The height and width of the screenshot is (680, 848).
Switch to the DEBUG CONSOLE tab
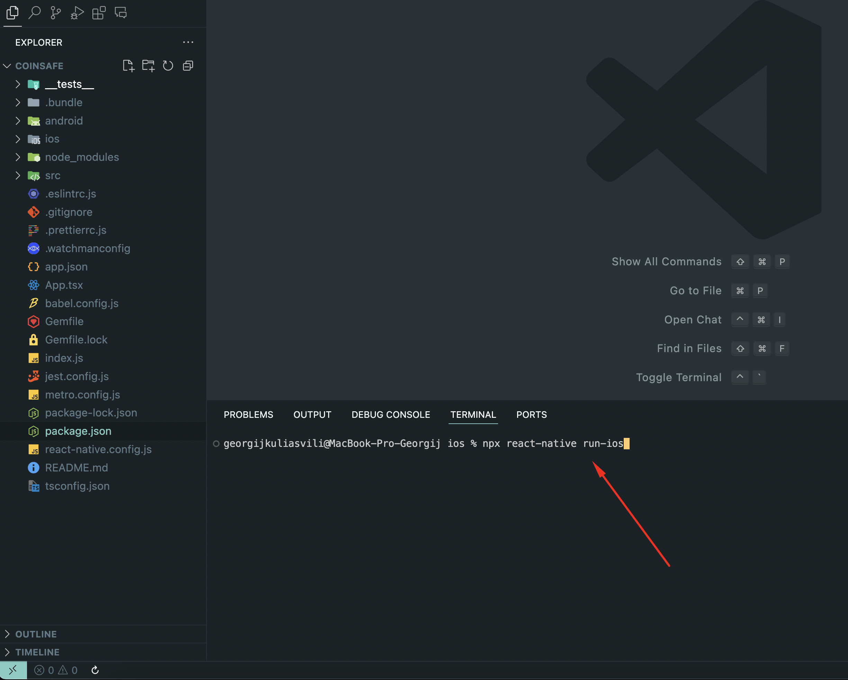click(x=390, y=415)
